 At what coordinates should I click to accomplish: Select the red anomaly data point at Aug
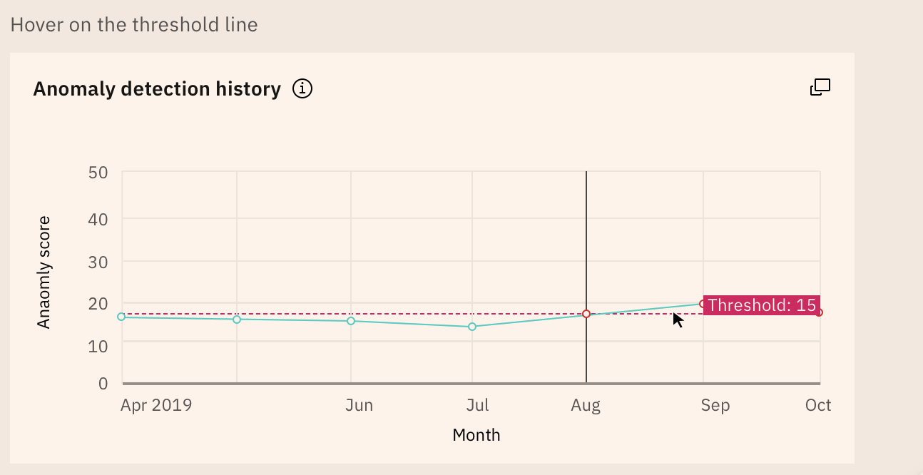click(586, 312)
